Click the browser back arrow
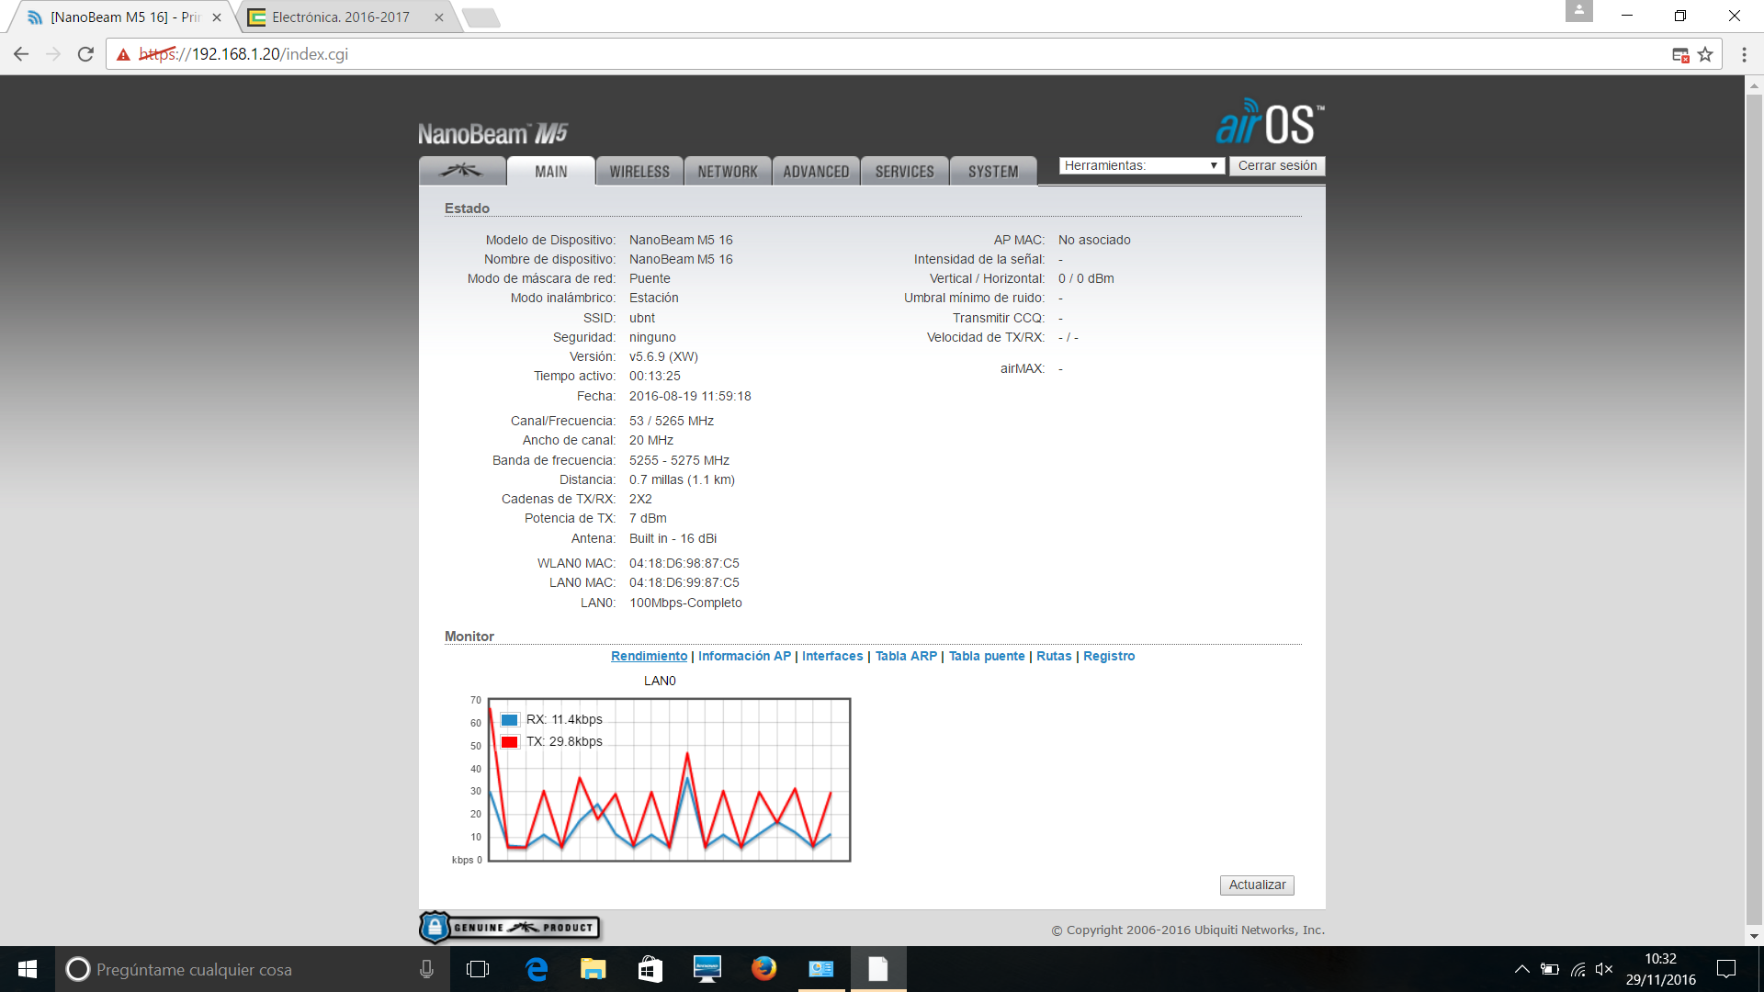1764x992 pixels. pyautogui.click(x=21, y=54)
